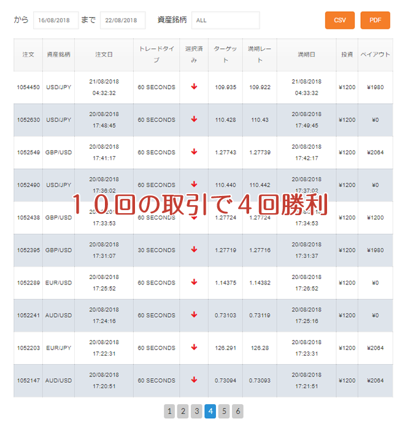Click EUR/USD asset in order 1052289 row
Image resolution: width=405 pixels, height=430 pixels.
[x=58, y=283]
